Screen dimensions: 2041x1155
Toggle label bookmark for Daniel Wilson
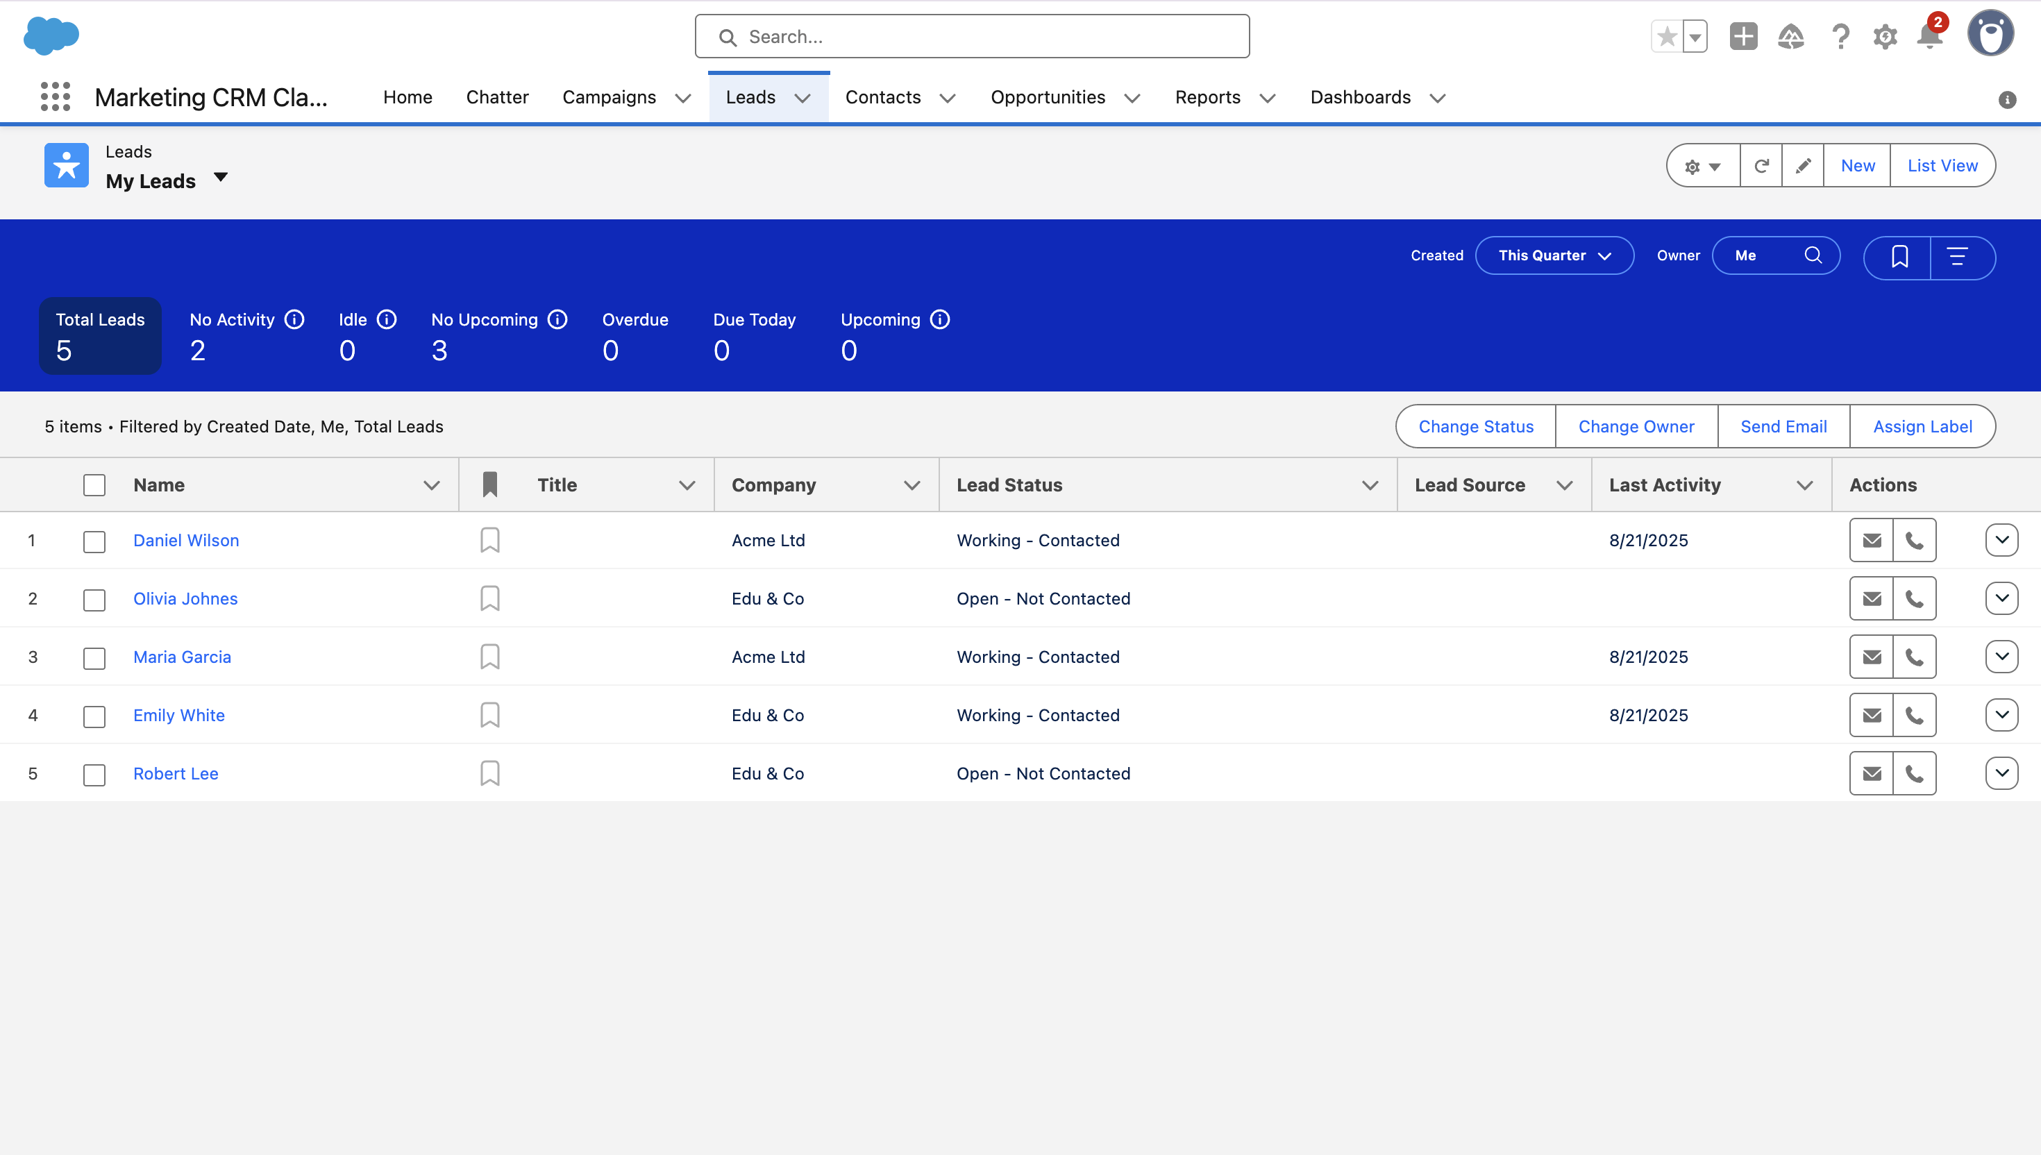click(490, 540)
